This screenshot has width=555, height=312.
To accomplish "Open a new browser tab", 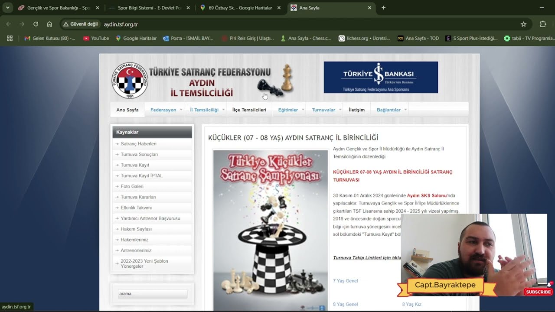I will pos(383,8).
